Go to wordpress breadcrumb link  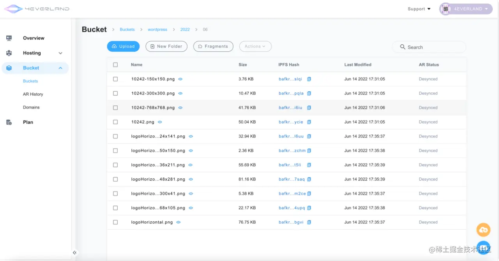[x=157, y=30]
